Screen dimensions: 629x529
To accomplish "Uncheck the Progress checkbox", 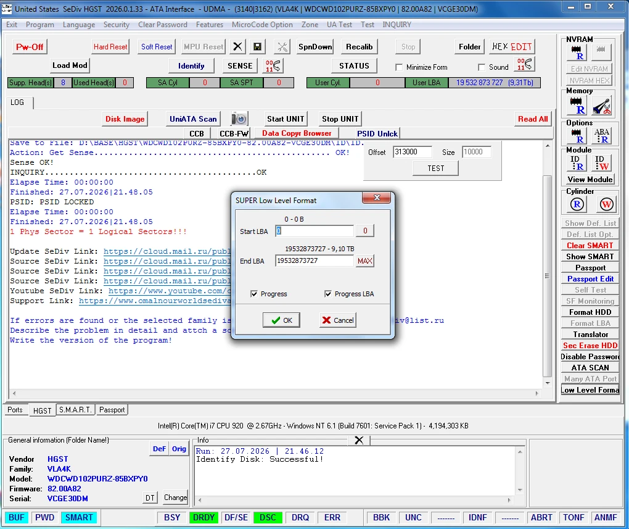I will 254,294.
